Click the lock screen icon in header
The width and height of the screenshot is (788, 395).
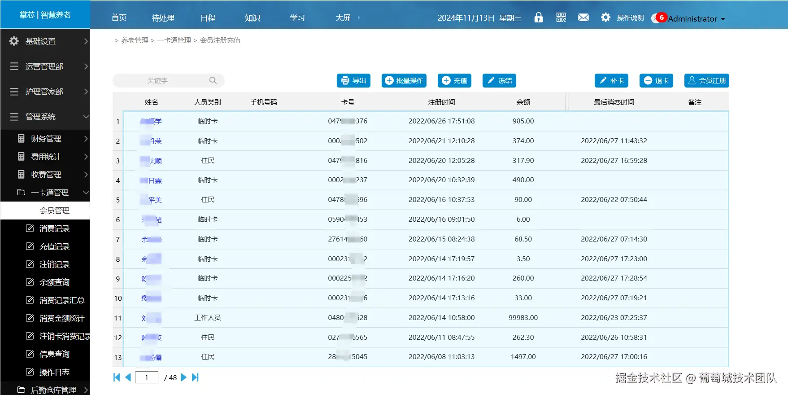(x=539, y=18)
